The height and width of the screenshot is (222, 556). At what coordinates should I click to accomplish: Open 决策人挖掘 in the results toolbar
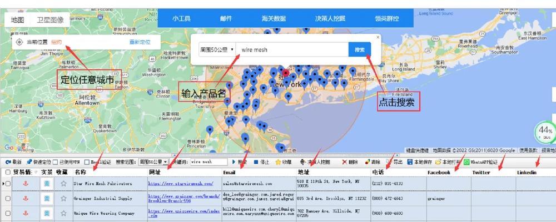pyautogui.click(x=315, y=162)
